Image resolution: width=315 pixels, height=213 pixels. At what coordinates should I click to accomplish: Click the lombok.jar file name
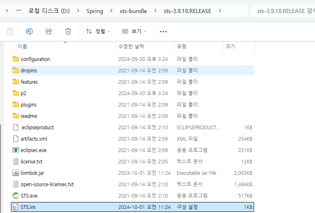(x=32, y=173)
